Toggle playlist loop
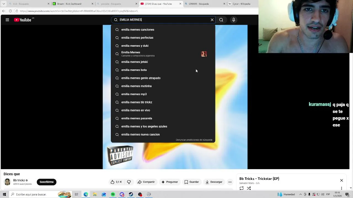 click(242, 188)
